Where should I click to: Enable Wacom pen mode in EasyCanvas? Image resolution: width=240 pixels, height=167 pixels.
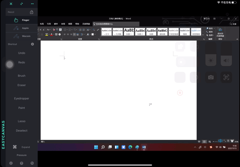pyautogui.click(x=21, y=36)
